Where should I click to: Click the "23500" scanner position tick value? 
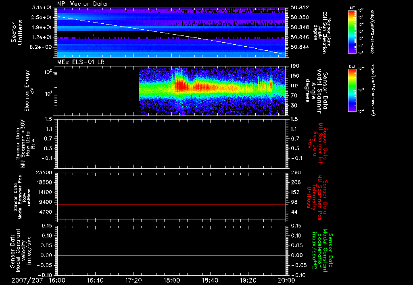[x=44, y=172]
